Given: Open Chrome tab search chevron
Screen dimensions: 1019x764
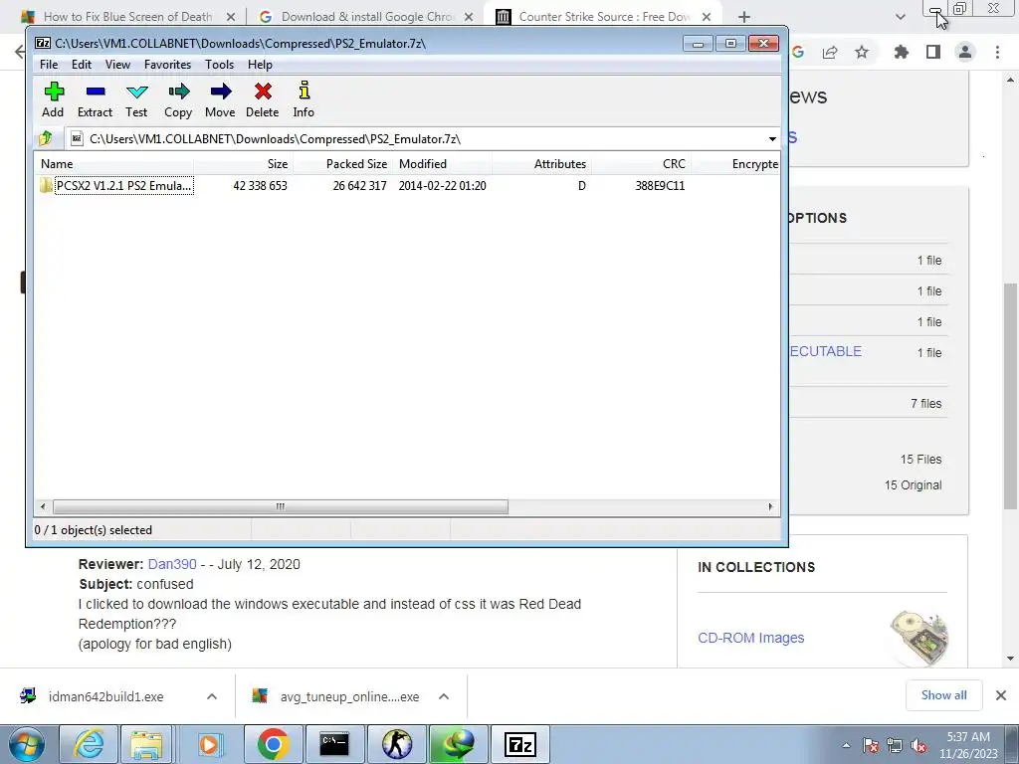Looking at the screenshot, I should [900, 17].
